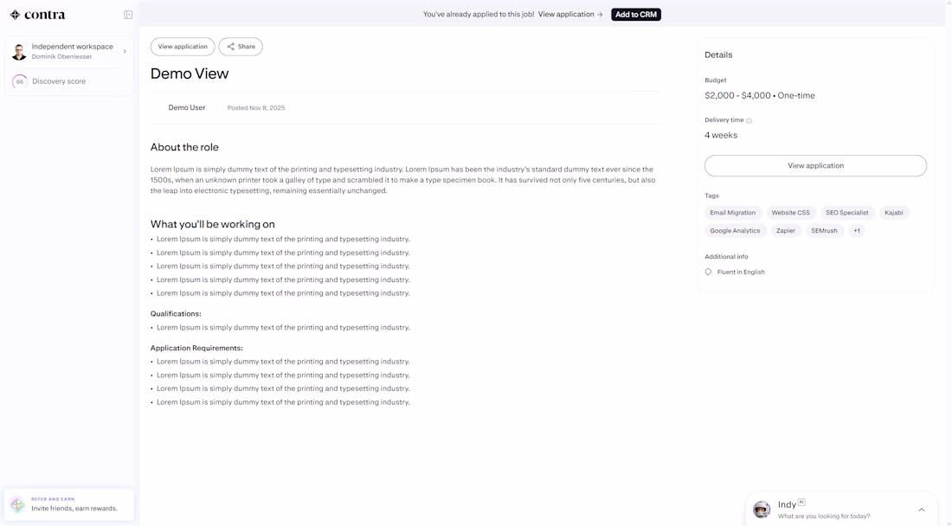This screenshot has width=952, height=526.
Task: Click the Contra logo
Action: (x=37, y=15)
